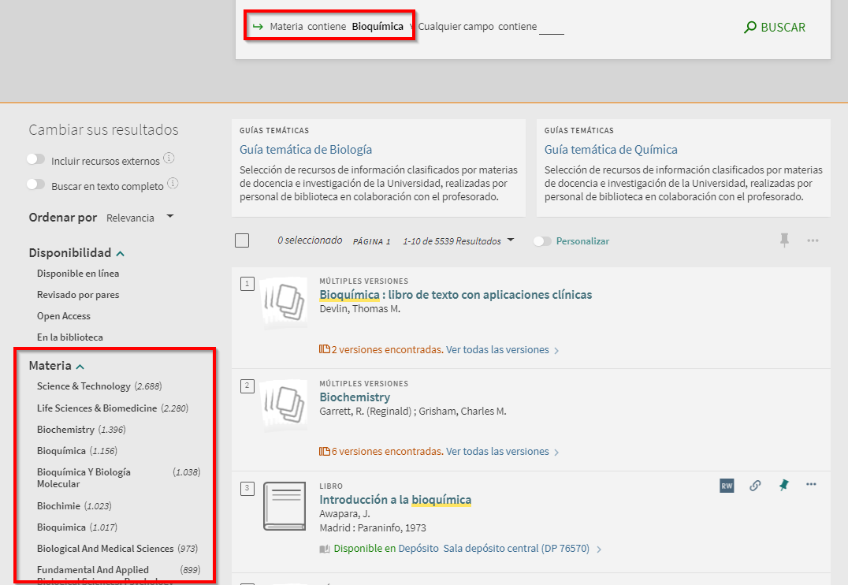The height and width of the screenshot is (585, 848).
Task: Enable Incluir recursos externos toggle
Action: coord(35,159)
